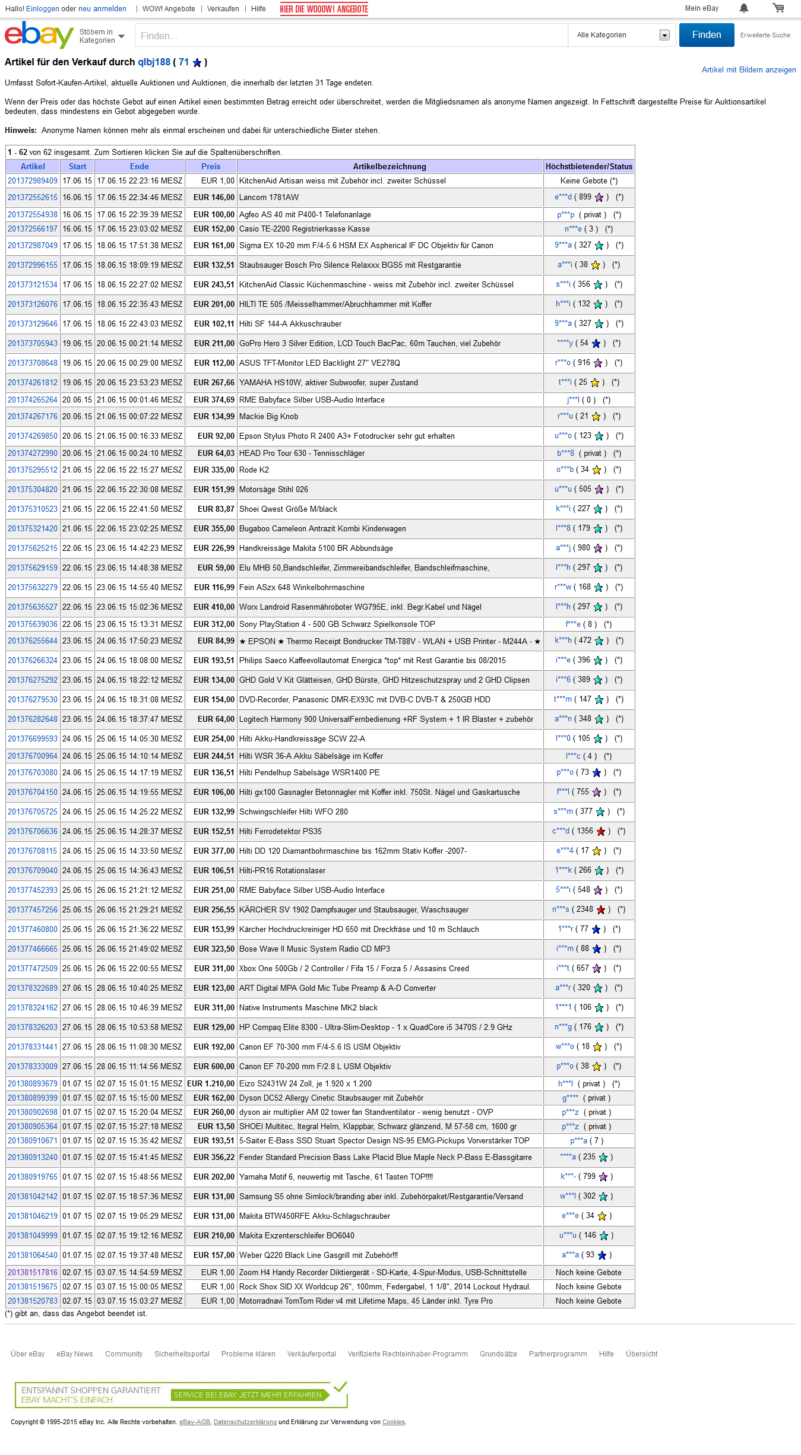Open the shopping cart icon

pos(778,8)
